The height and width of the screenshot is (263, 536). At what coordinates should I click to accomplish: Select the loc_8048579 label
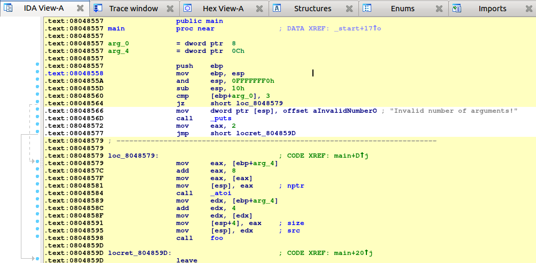(x=133, y=156)
